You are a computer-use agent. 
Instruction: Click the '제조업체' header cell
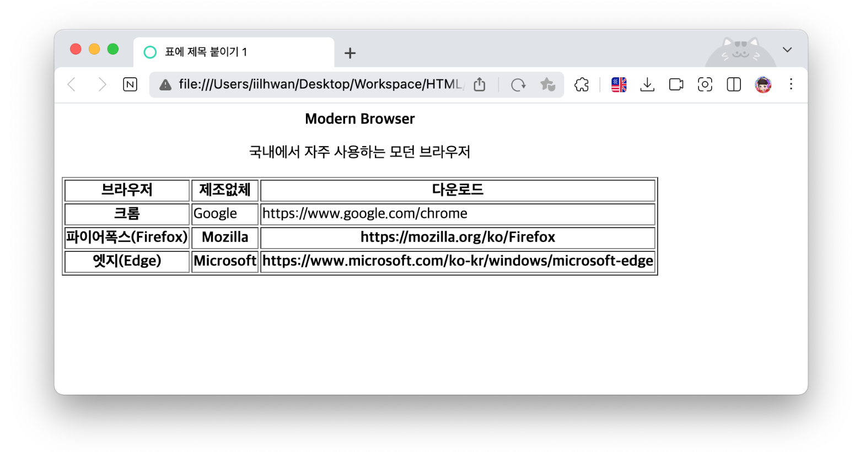(x=225, y=190)
